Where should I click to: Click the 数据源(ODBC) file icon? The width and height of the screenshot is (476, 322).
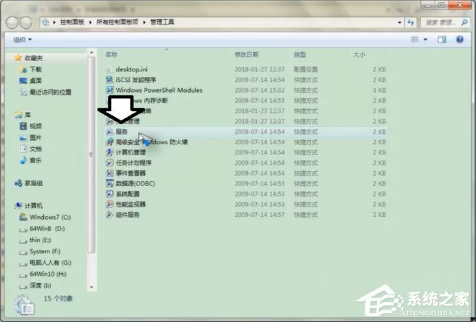click(109, 183)
